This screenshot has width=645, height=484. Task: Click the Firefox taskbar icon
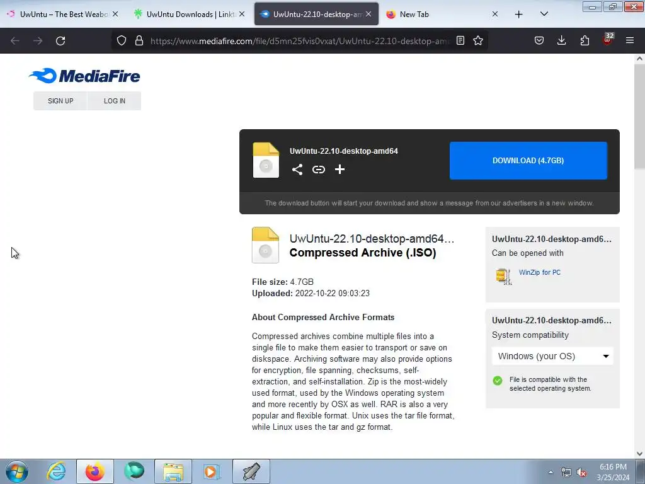tap(95, 471)
